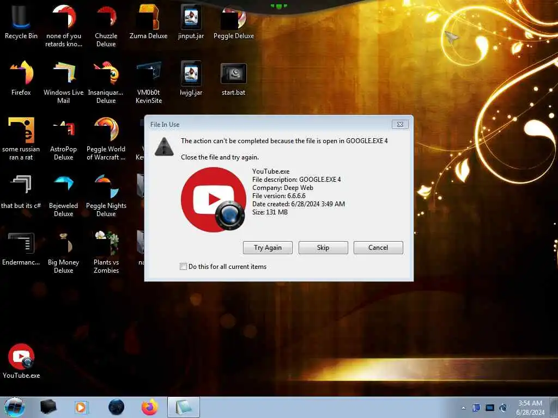This screenshot has height=418, width=558.
Task: Select the Chuzzle Deluxe desktop shortcut
Action: pos(106,26)
